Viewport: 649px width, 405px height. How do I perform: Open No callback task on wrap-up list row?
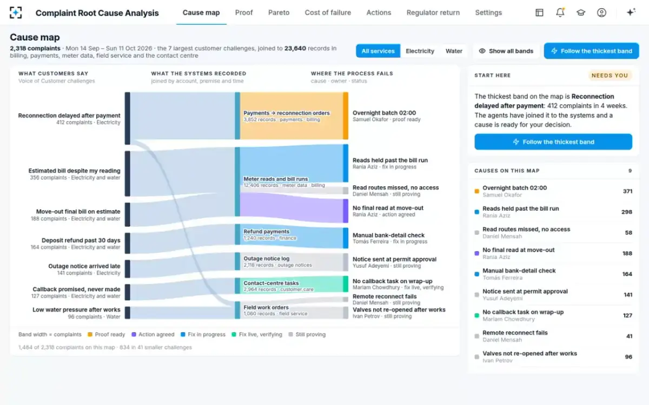553,315
